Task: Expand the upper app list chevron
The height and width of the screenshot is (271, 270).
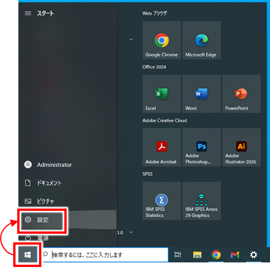Action: tap(131, 40)
